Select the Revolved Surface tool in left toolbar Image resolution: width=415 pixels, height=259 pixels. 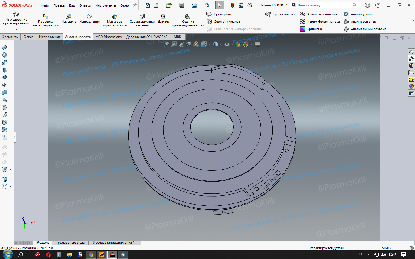tap(5, 55)
